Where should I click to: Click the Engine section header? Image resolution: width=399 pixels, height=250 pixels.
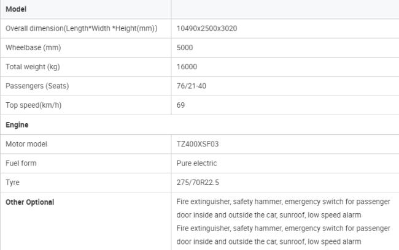[17, 124]
